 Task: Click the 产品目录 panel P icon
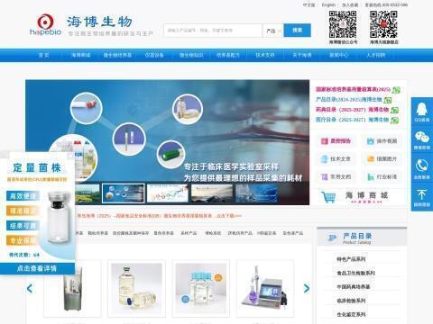click(x=332, y=238)
